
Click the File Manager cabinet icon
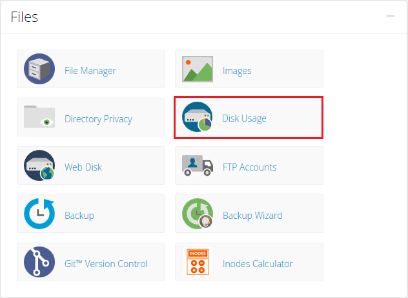(39, 70)
